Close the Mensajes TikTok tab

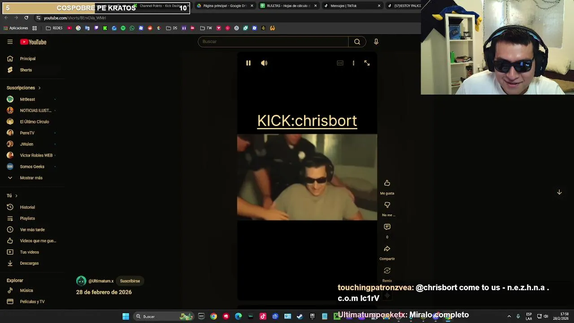pos(379,6)
